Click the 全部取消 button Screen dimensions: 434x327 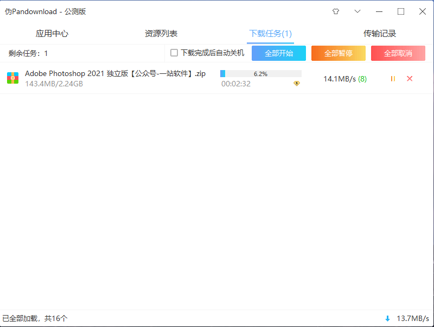[398, 53]
